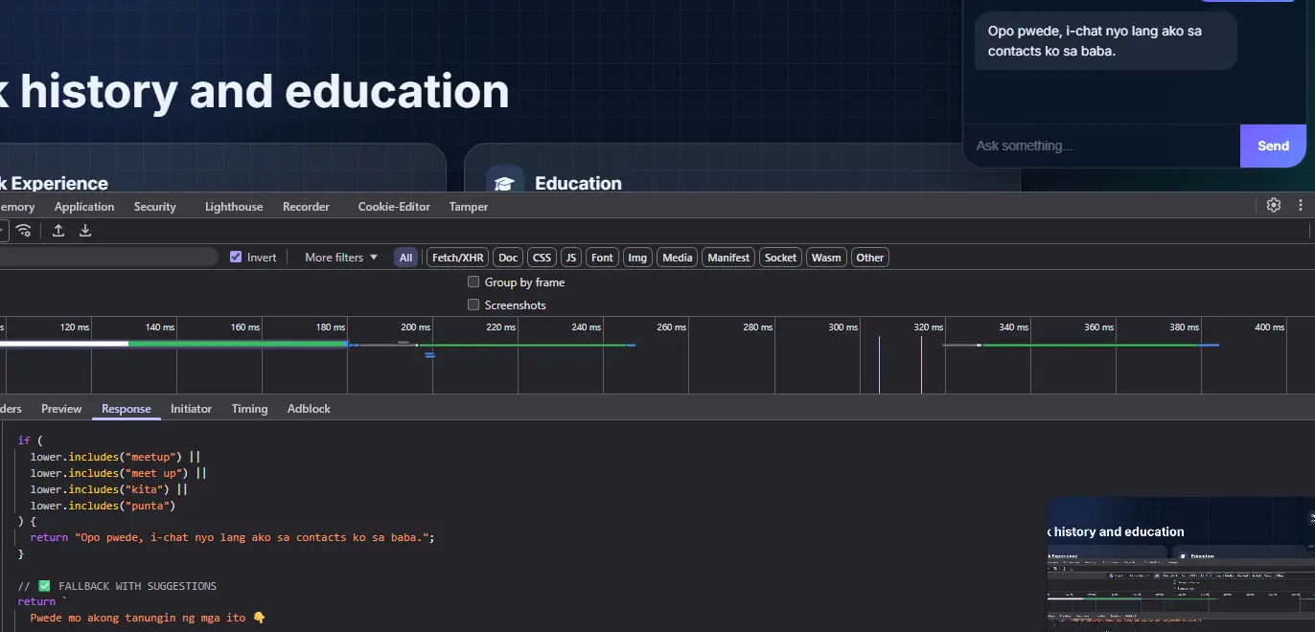Filter requests by Media type

point(677,257)
